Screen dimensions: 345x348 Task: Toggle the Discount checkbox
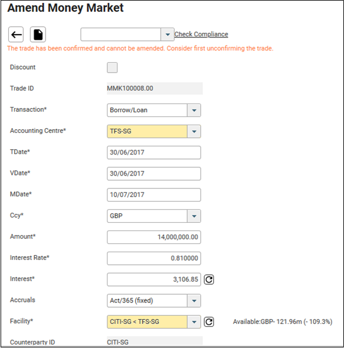click(112, 67)
